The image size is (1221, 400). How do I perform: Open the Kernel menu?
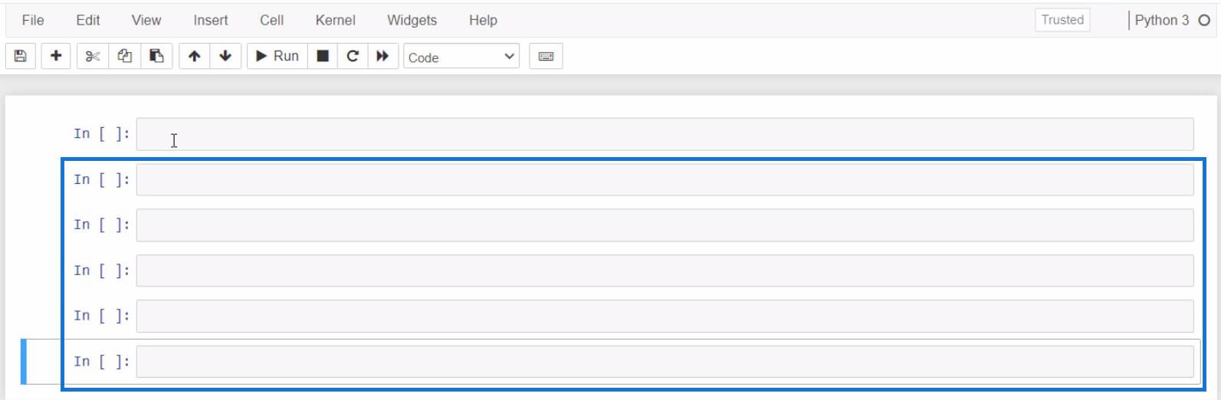335,20
